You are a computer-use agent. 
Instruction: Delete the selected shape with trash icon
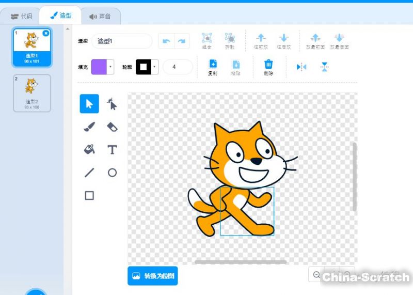(x=268, y=67)
